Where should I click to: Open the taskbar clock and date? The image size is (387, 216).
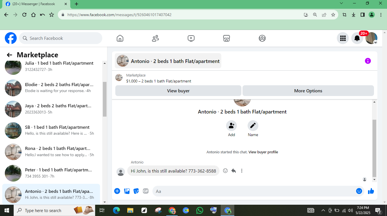(363, 210)
